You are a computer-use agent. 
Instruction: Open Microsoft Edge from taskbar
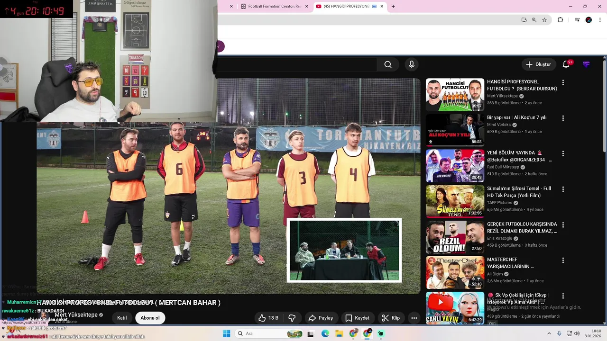[x=325, y=333]
